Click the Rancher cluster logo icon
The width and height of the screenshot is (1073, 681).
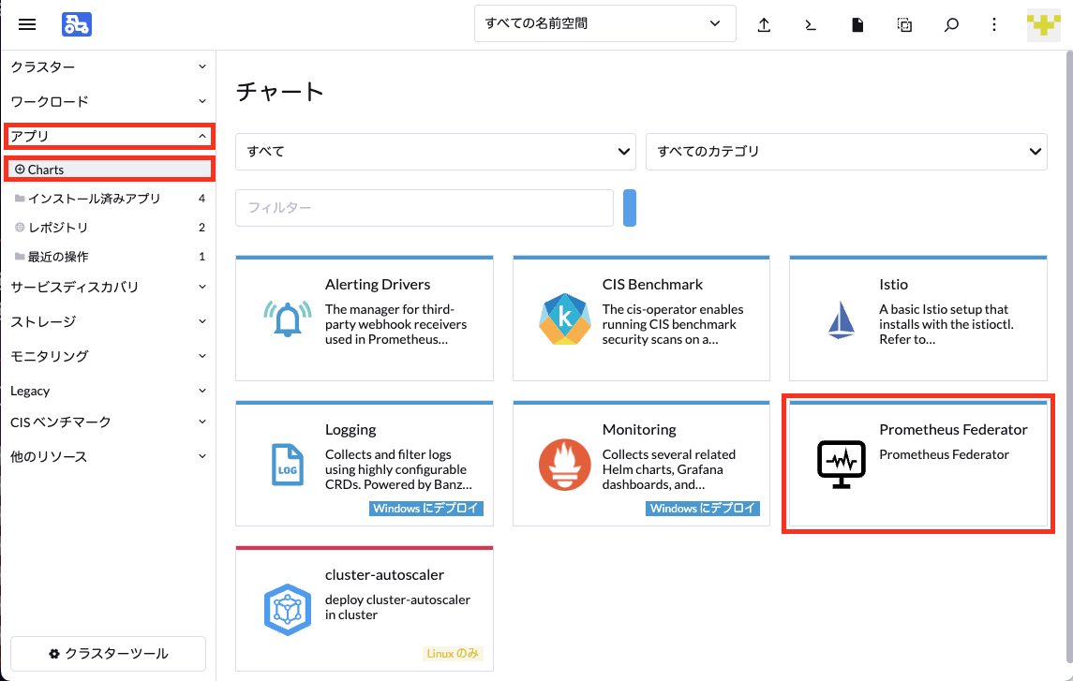click(77, 24)
